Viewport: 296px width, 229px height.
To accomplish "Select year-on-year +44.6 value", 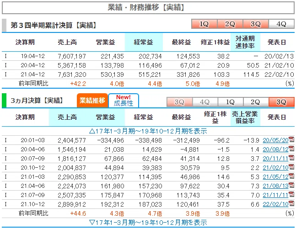I will [x=78, y=213].
